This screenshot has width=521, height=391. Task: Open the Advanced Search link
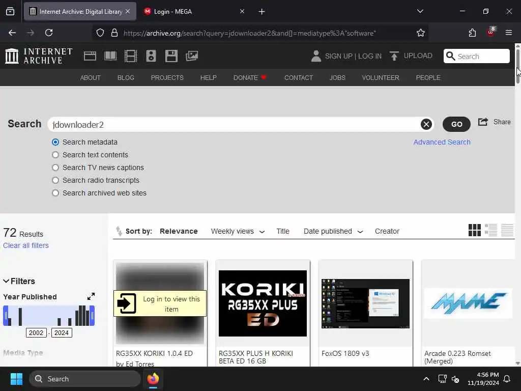coord(442,142)
